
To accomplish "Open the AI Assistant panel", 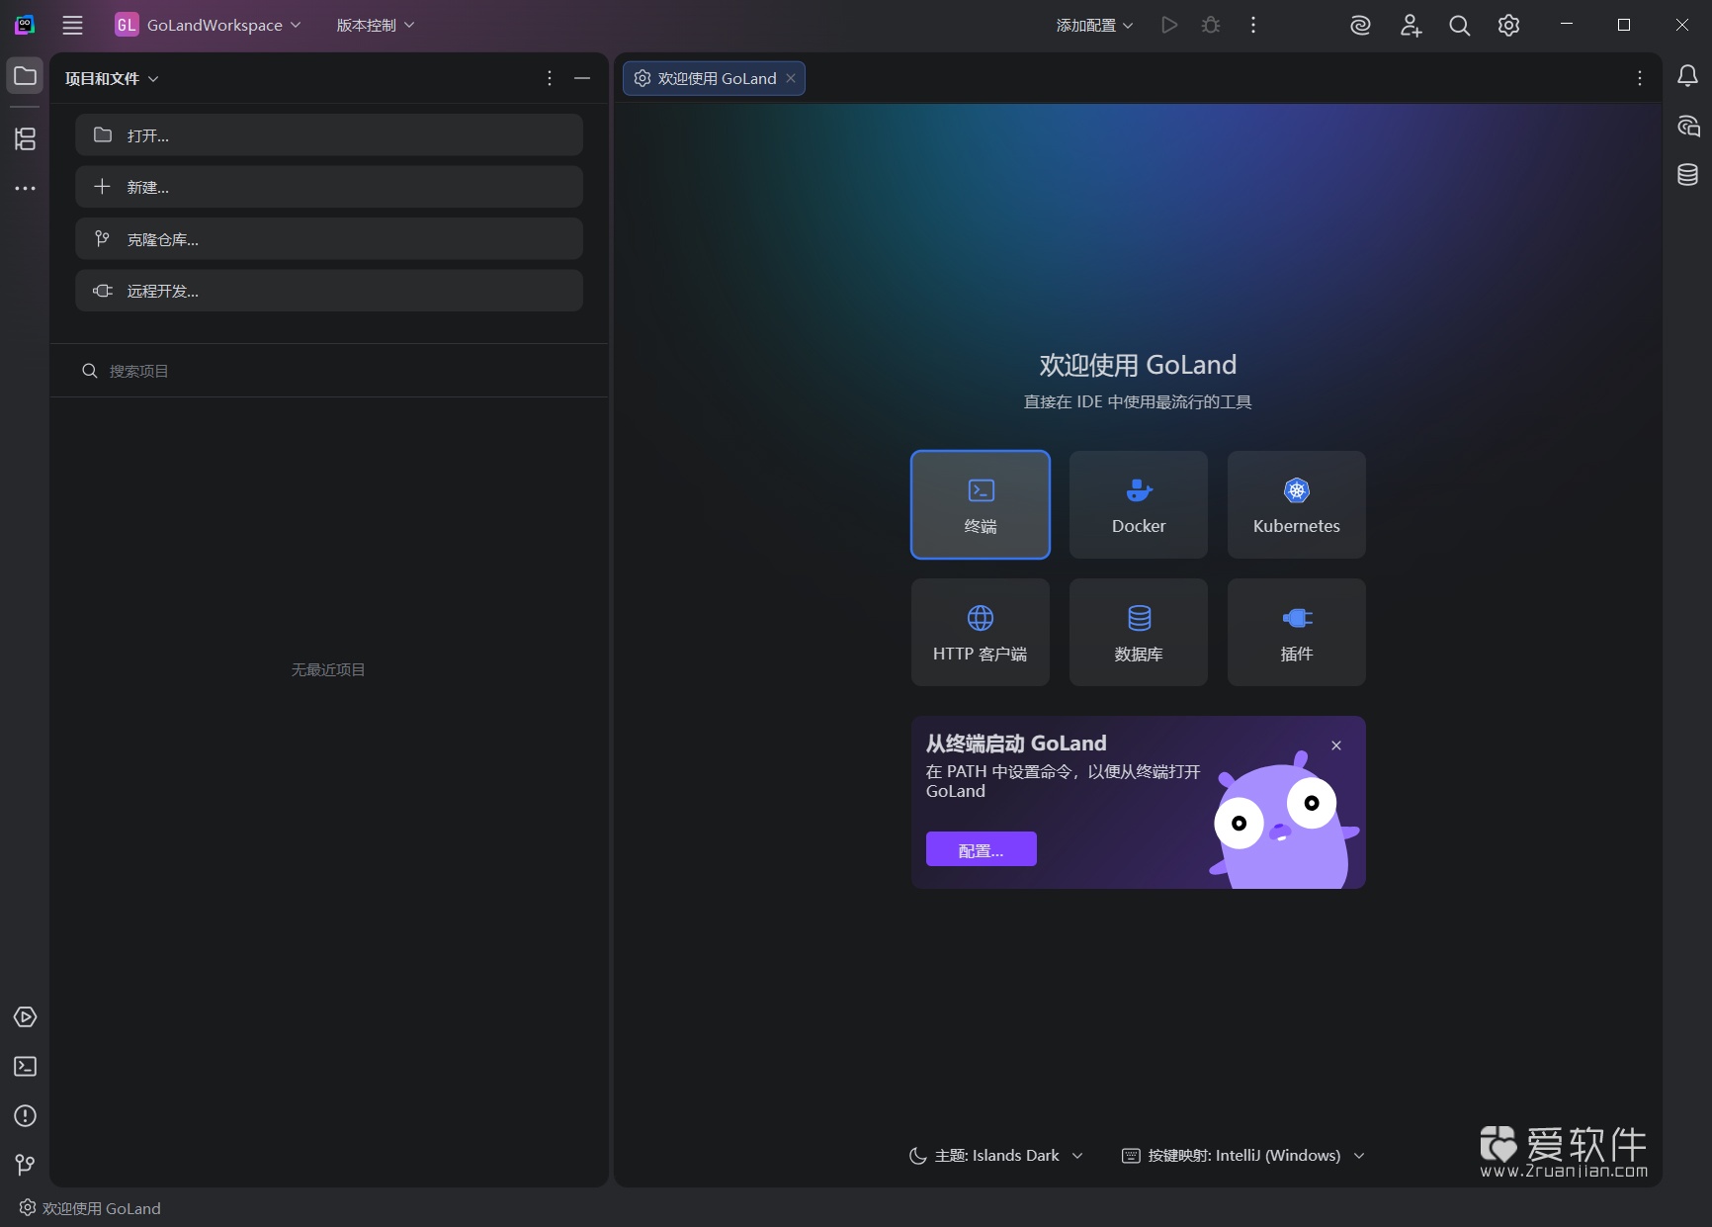I will click(x=1360, y=25).
